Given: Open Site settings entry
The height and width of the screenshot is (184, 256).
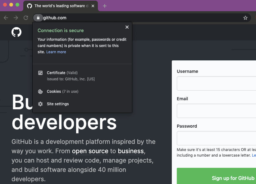Looking at the screenshot, I should click(x=58, y=104).
